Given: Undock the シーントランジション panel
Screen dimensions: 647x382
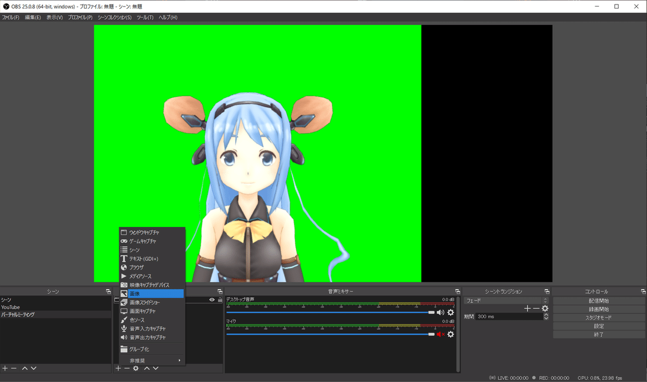Looking at the screenshot, I should tap(547, 291).
